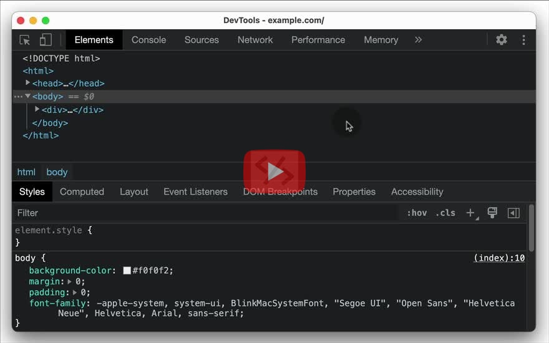Expand the head element node
Screen dimensions: 549x343
tap(27, 83)
